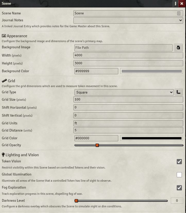Open the black Grid Color swatch picker
Image resolution: width=186 pixels, height=213 pixels.
[x=151, y=138]
